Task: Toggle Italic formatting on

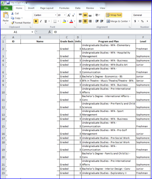Action: tap(41, 21)
